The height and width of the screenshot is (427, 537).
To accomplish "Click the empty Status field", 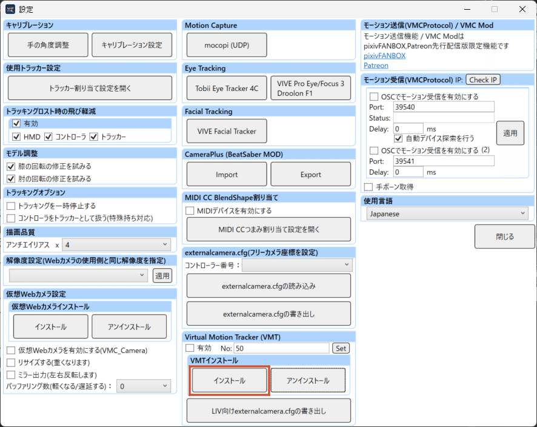I will (x=444, y=118).
